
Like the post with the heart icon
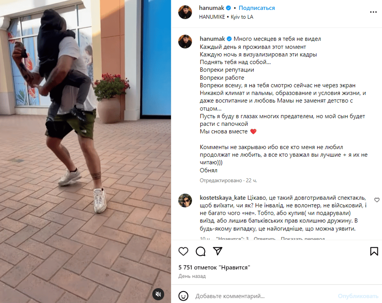point(183,251)
